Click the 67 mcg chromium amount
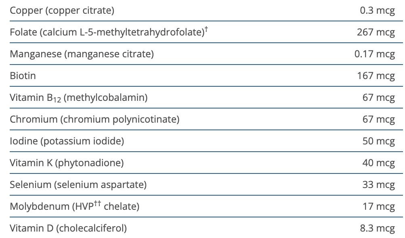The image size is (405, 238). point(378,119)
